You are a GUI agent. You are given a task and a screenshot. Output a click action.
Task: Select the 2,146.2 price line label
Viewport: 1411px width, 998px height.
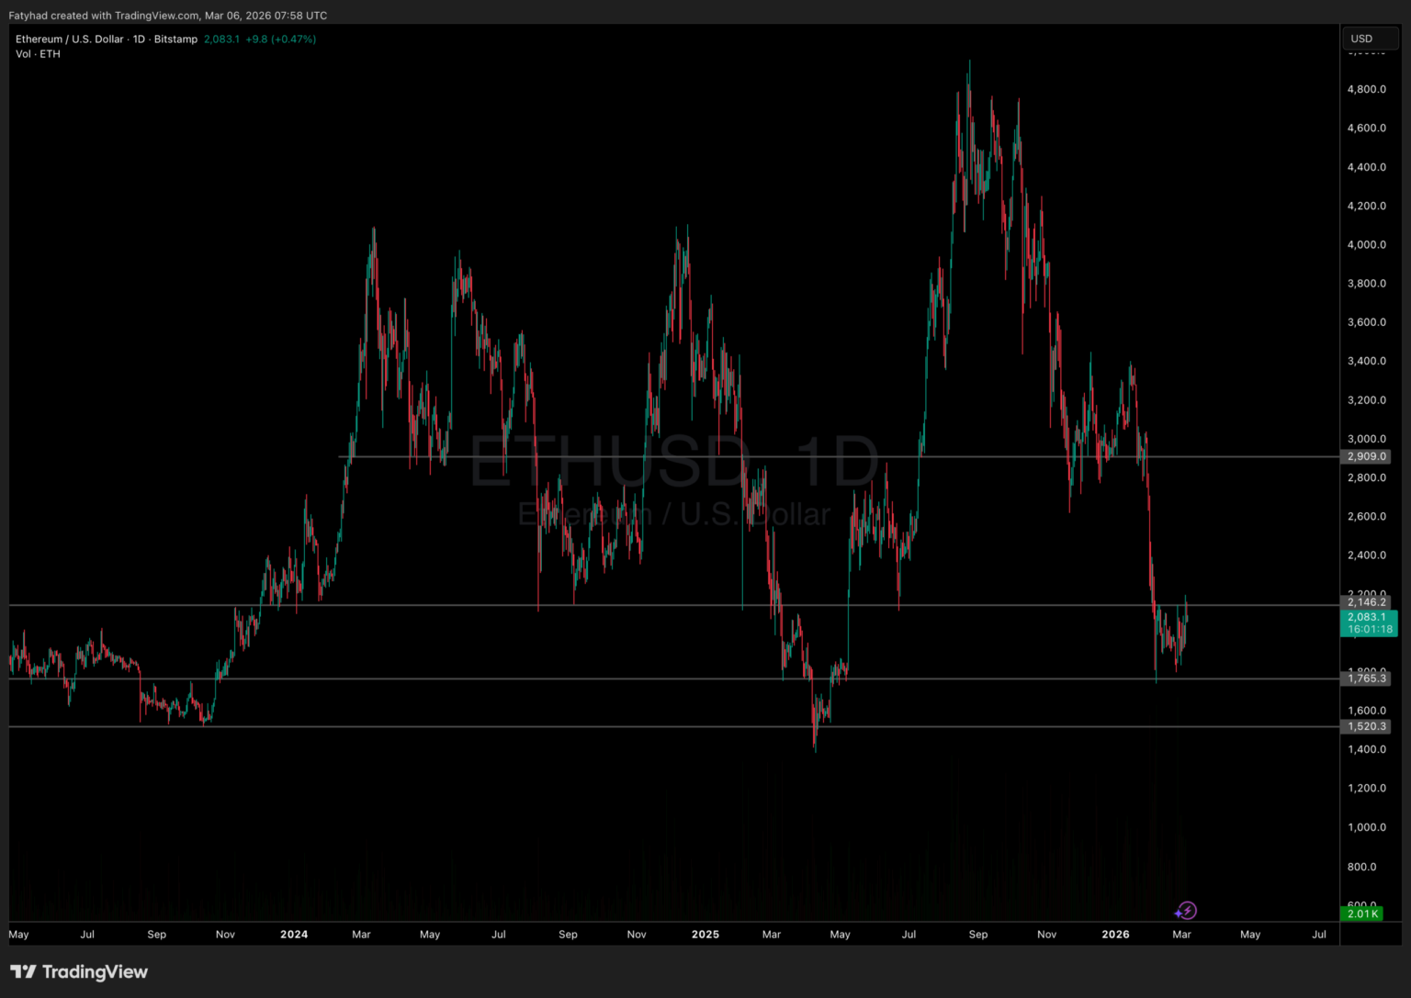[1366, 602]
